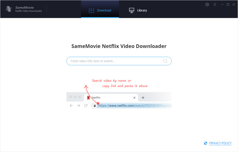The height and width of the screenshot is (152, 238).
Task: Click the privacy shield icon
Action: click(205, 143)
